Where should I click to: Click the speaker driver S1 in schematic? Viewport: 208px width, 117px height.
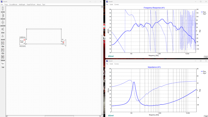point(64,43)
